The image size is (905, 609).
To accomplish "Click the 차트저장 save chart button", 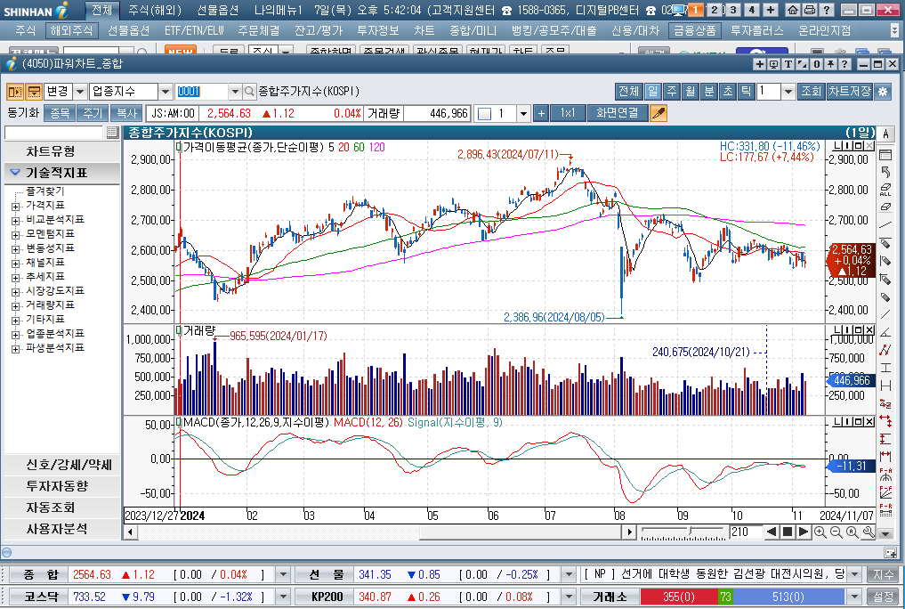I will coord(849,91).
